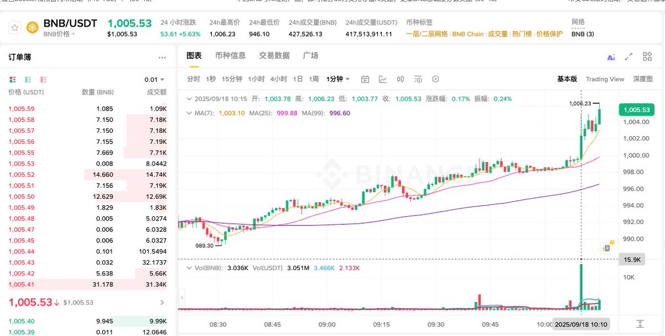Click the MA(25) indicator label
The image size is (665, 336).
(x=260, y=113)
